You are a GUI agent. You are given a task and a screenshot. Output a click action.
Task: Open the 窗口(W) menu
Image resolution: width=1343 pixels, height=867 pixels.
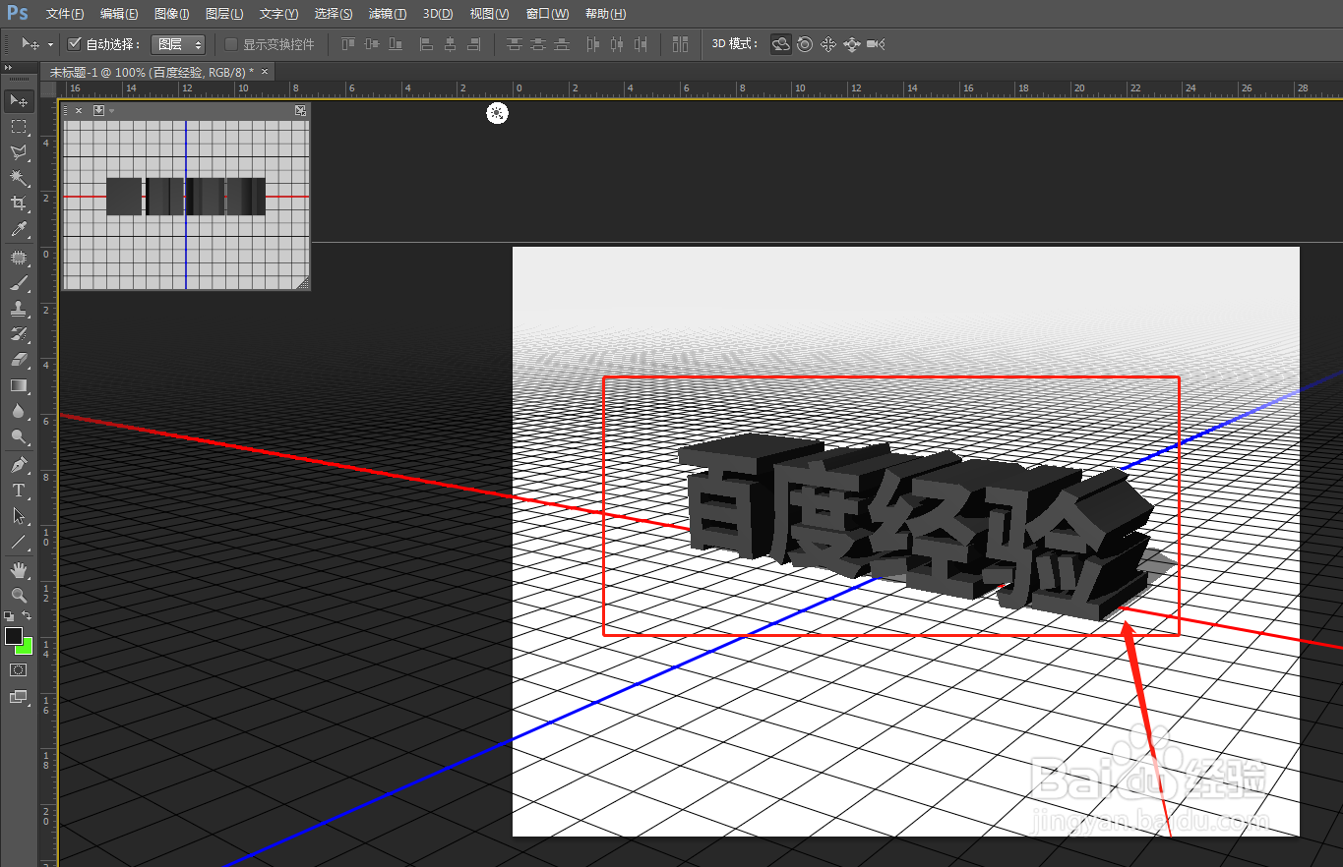(547, 14)
